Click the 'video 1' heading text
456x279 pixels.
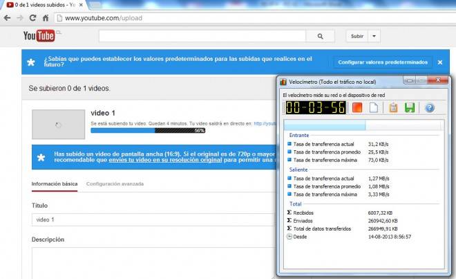point(103,113)
